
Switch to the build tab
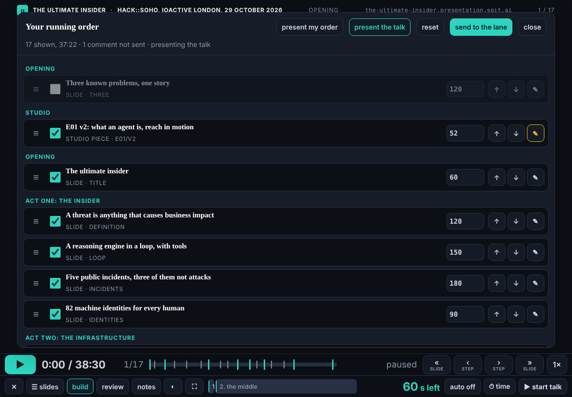(x=80, y=386)
